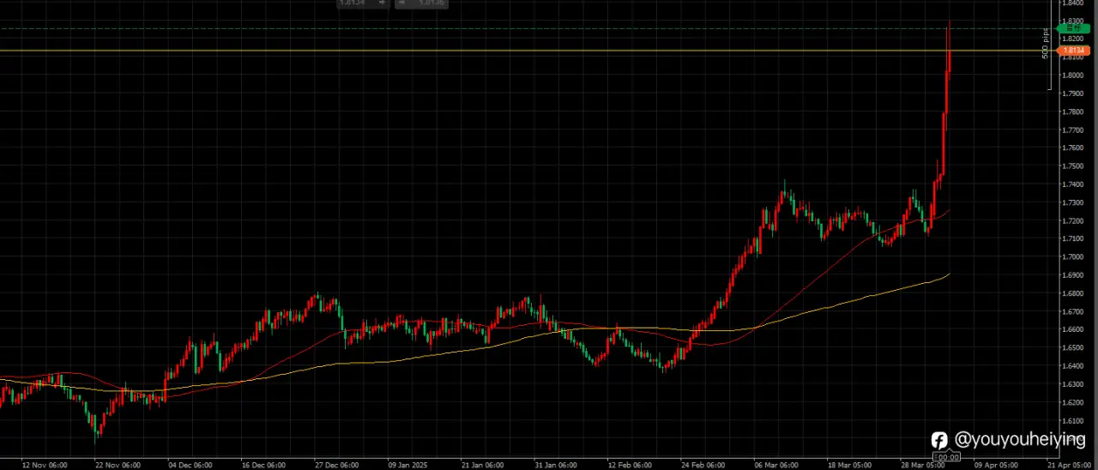Click the 06 Mar 06:00 time label
The width and height of the screenshot is (1098, 470).
(x=777, y=465)
